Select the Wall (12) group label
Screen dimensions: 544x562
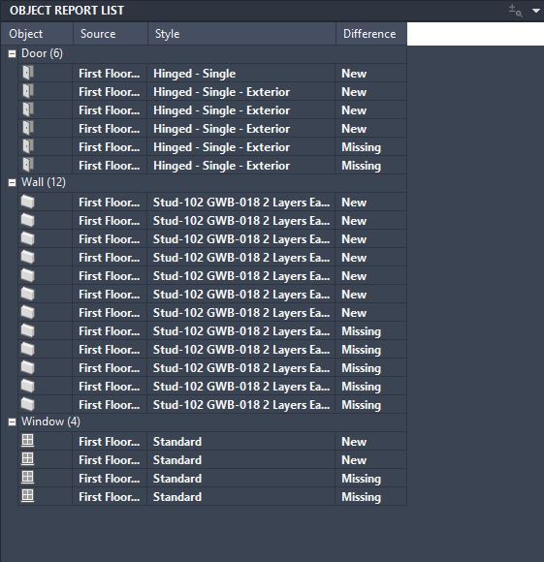point(44,182)
